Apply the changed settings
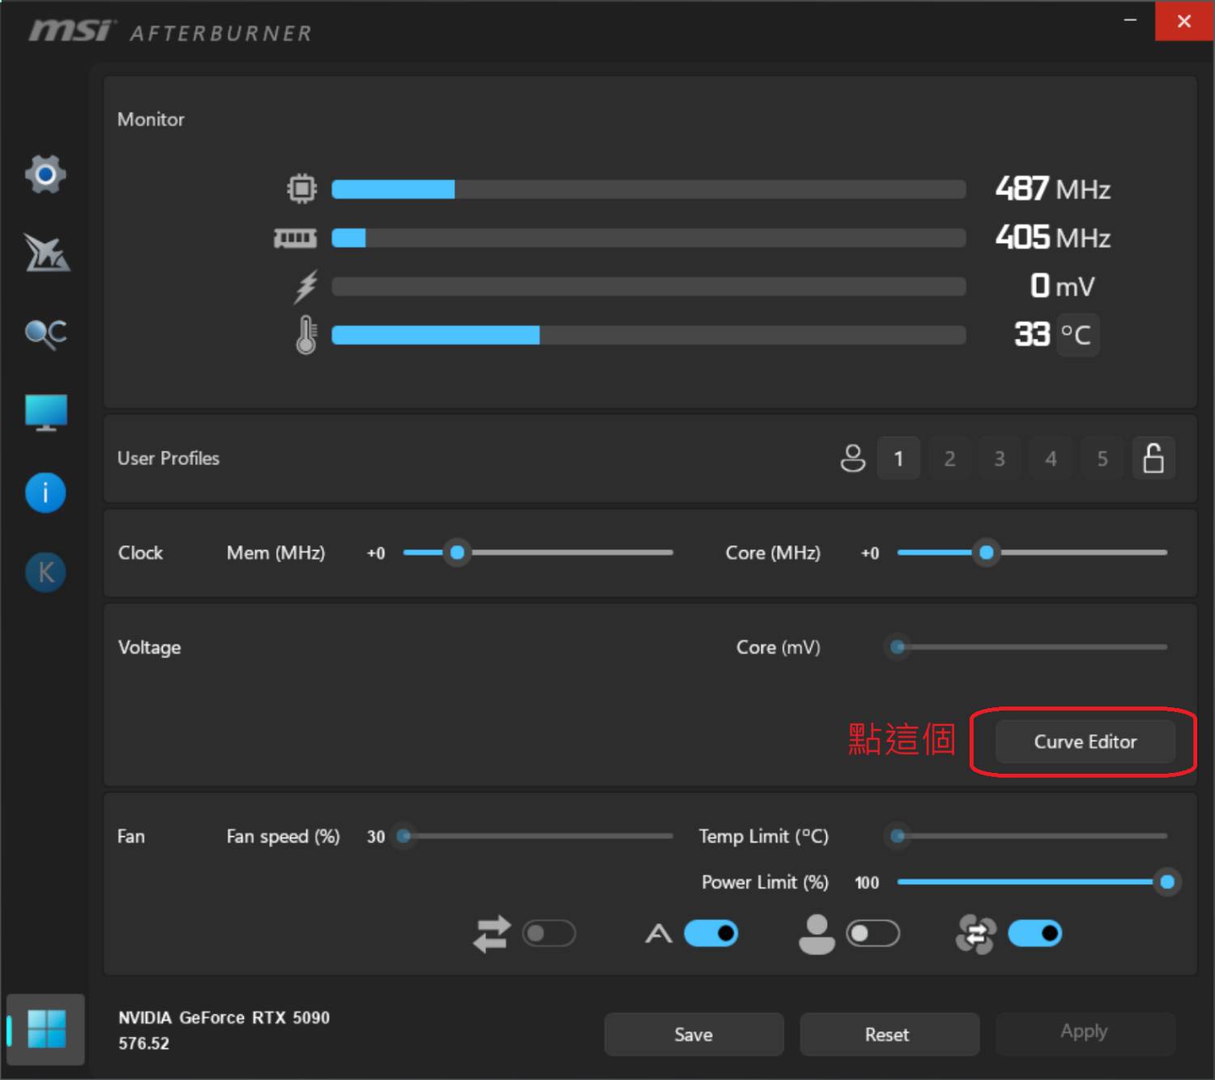The height and width of the screenshot is (1080, 1215). point(1085,1031)
